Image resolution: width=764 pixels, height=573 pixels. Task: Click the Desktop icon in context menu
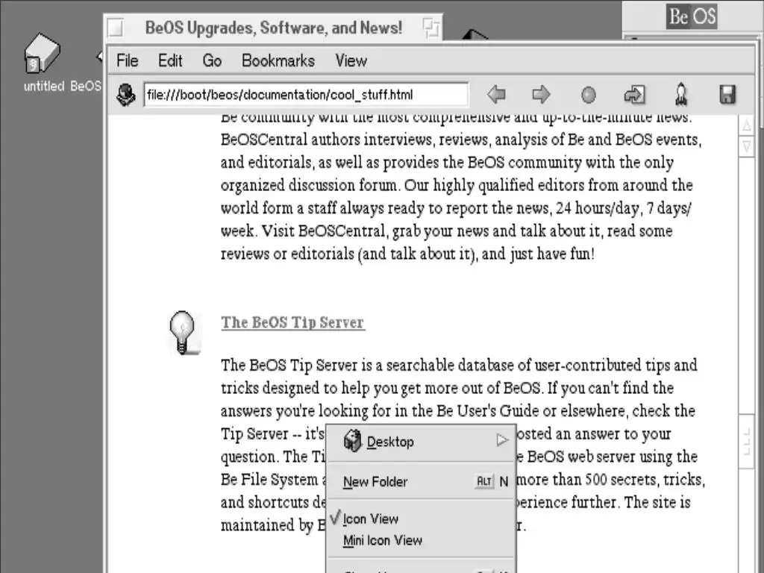[352, 441]
